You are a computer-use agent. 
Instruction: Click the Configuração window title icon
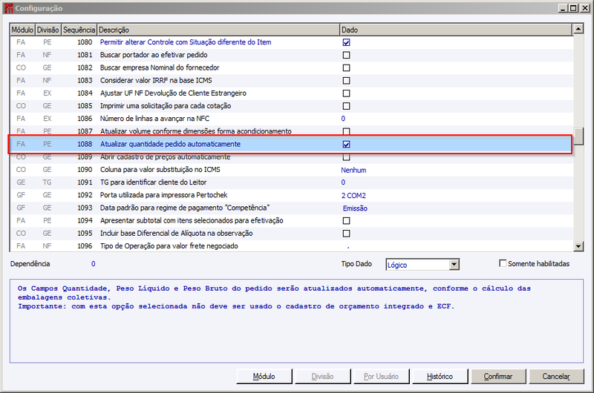(8, 8)
